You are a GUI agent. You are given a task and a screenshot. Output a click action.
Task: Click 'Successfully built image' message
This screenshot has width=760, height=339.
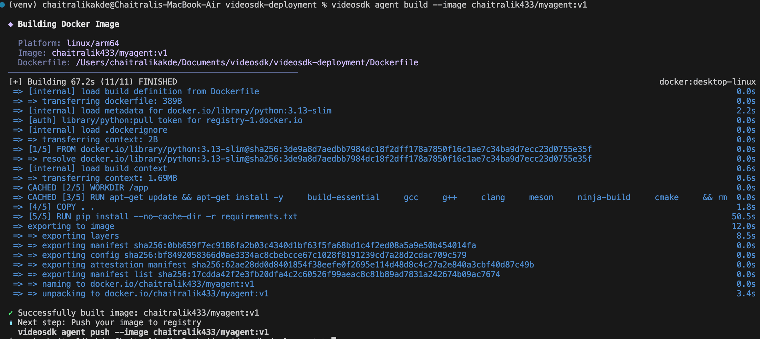coord(138,313)
